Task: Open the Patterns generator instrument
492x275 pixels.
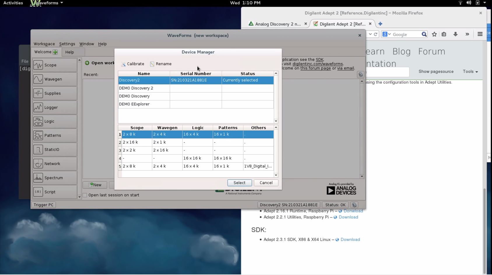Action: pyautogui.click(x=55, y=135)
